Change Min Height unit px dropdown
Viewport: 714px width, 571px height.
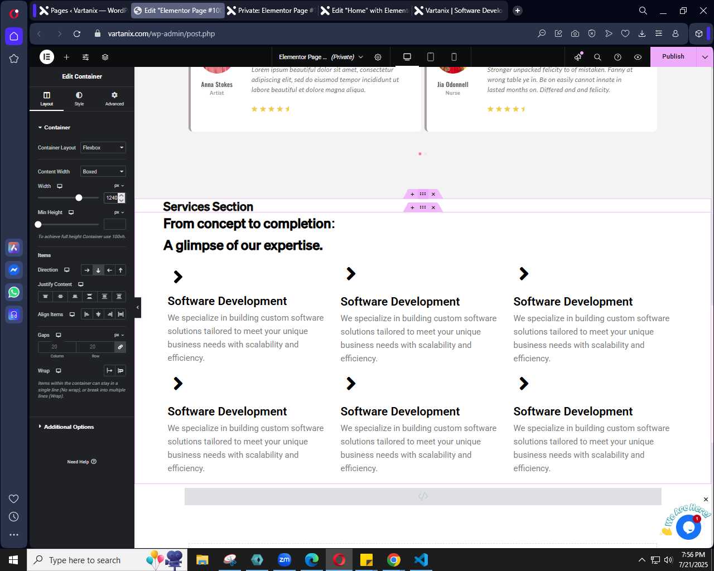(119, 212)
